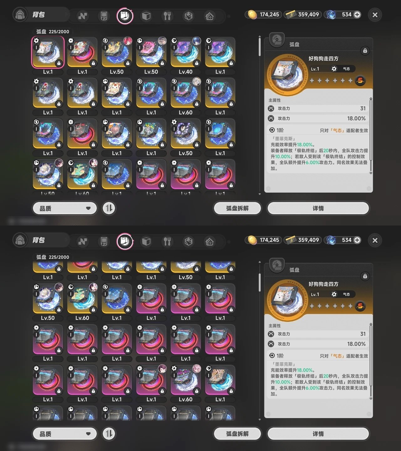
Task: Toggle sort order arrows button in upper screenshot
Action: coord(109,208)
